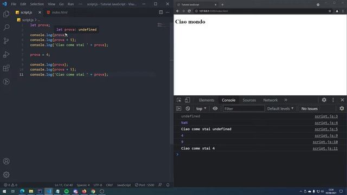
Task: Click the errors and warnings status indicator
Action: tap(10, 185)
